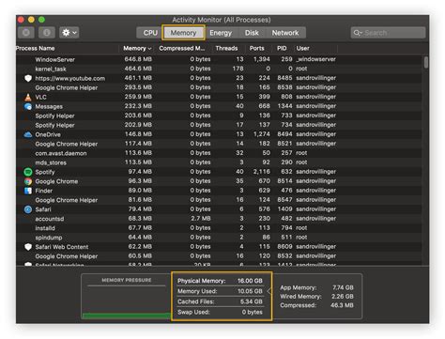Click the Messages app icon
This screenshot has width=445, height=339.
click(x=28, y=106)
